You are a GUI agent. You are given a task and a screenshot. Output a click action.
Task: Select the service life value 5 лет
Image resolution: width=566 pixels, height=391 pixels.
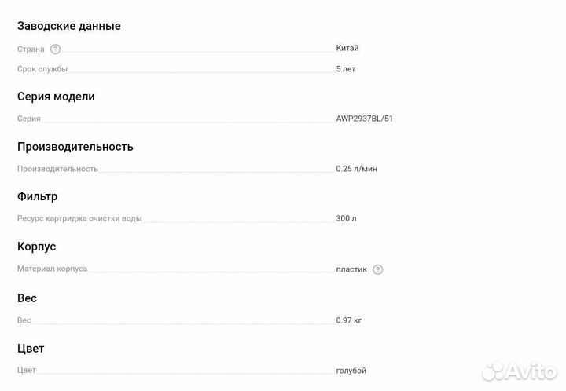point(346,69)
